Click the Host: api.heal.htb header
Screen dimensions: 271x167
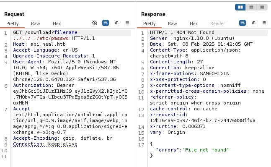[x=39, y=44]
